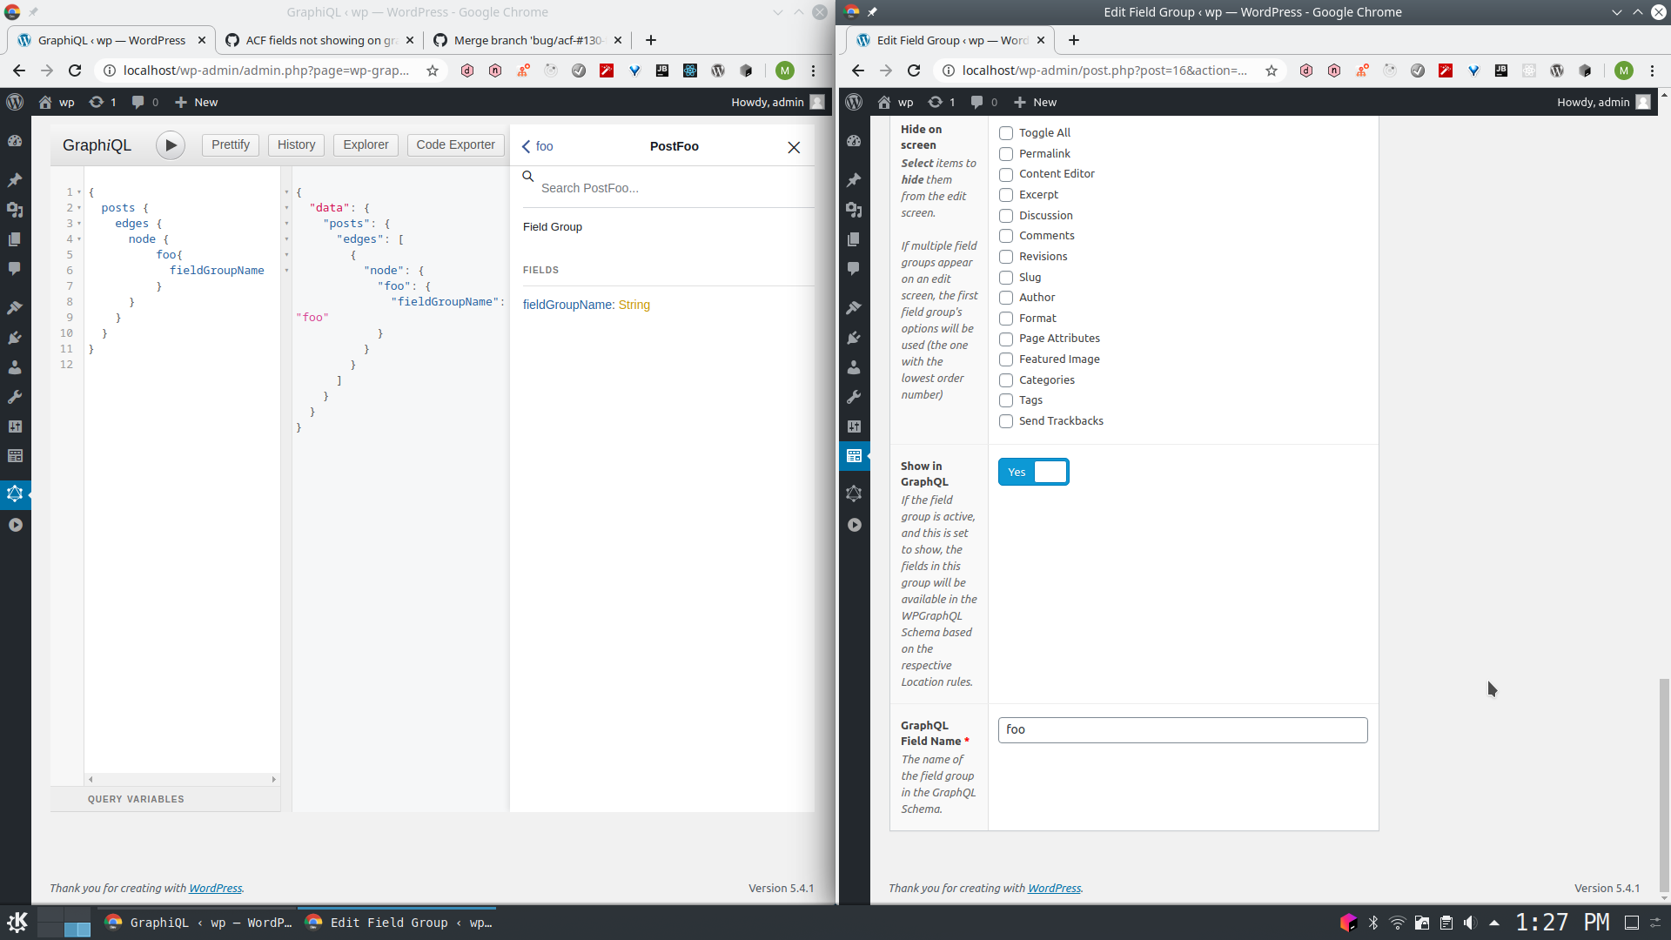Collapse line 1 of the query editor

click(x=77, y=192)
